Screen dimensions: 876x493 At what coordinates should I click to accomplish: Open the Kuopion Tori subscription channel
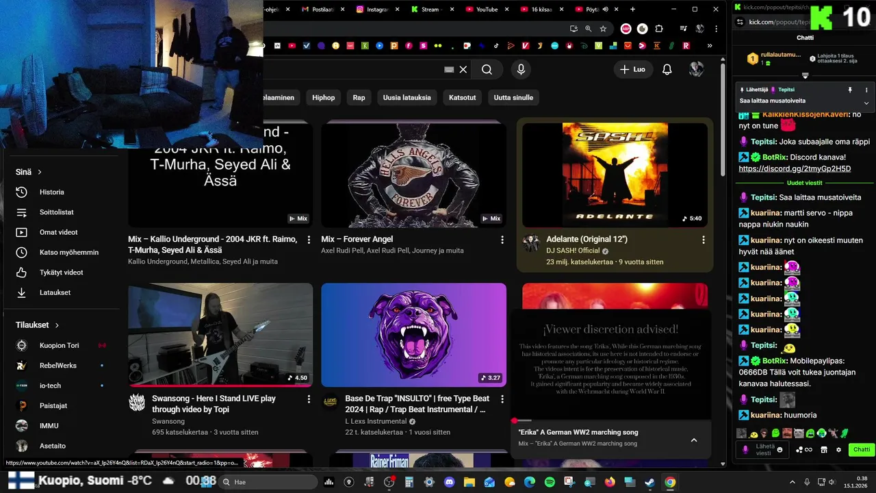[x=60, y=346]
